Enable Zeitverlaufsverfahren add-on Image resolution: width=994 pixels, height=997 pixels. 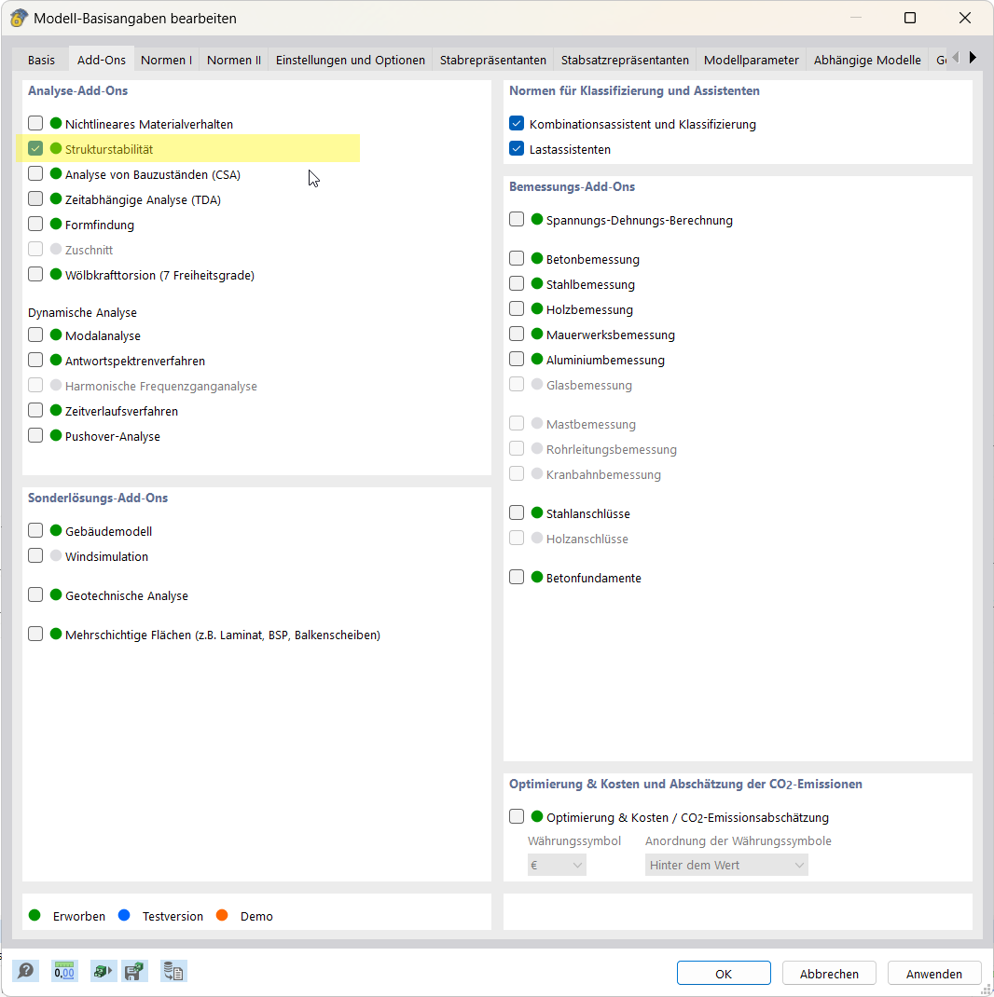[35, 410]
